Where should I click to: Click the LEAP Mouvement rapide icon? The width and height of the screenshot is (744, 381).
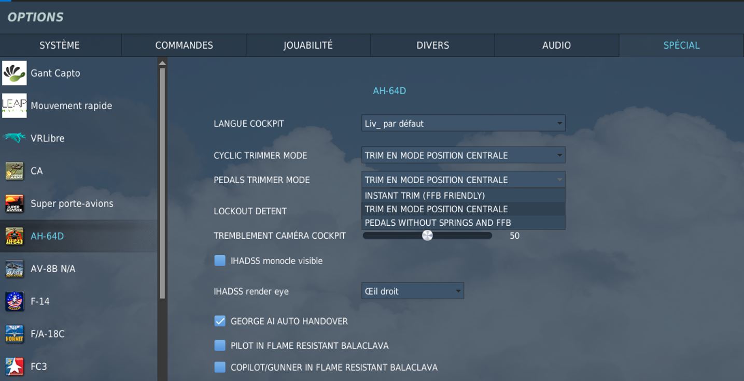click(14, 106)
